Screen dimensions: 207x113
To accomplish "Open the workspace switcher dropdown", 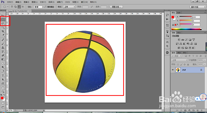I will point(198,7).
